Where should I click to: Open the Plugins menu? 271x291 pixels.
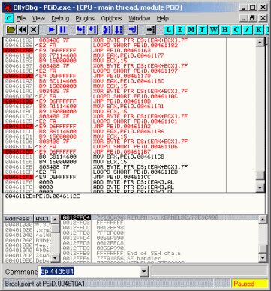click(85, 18)
